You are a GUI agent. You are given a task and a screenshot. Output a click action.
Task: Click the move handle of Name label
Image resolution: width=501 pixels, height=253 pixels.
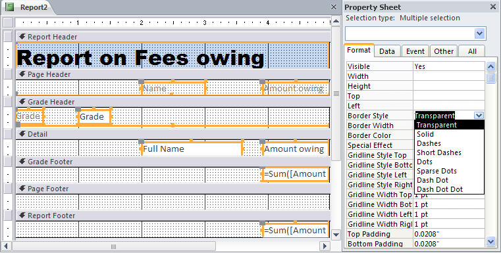[x=142, y=81]
